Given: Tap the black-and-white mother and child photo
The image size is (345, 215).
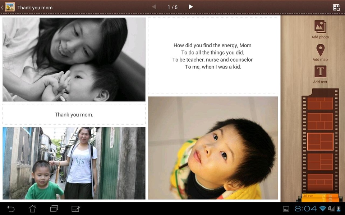Looking at the screenshot, I should point(74,59).
